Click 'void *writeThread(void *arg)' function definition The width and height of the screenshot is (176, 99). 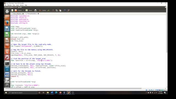click(x=23, y=82)
